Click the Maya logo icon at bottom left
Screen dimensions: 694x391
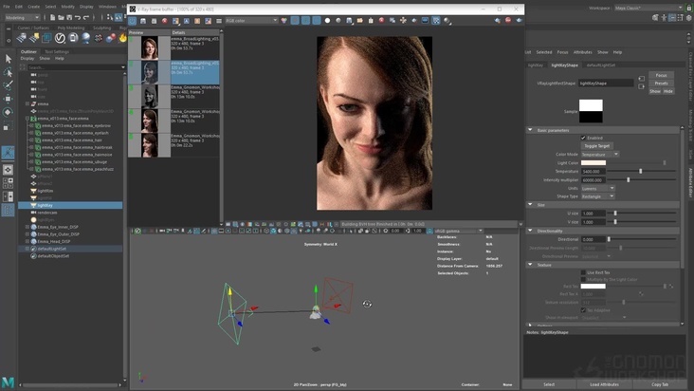8,382
